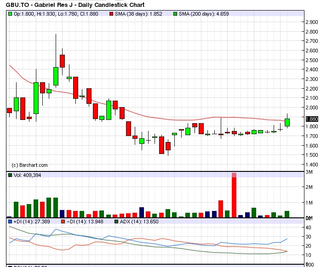Click the highlighted 1.880 current price label

click(x=311, y=119)
